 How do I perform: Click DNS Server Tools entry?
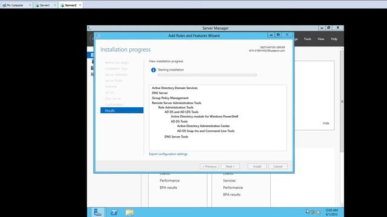(176, 137)
